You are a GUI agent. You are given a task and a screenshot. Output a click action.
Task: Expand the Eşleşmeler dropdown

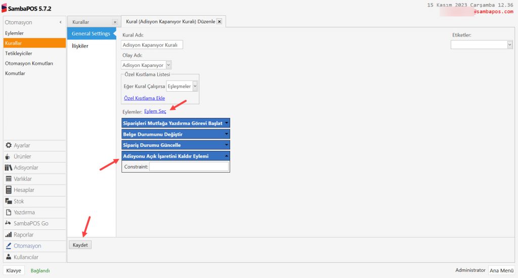tap(195, 87)
